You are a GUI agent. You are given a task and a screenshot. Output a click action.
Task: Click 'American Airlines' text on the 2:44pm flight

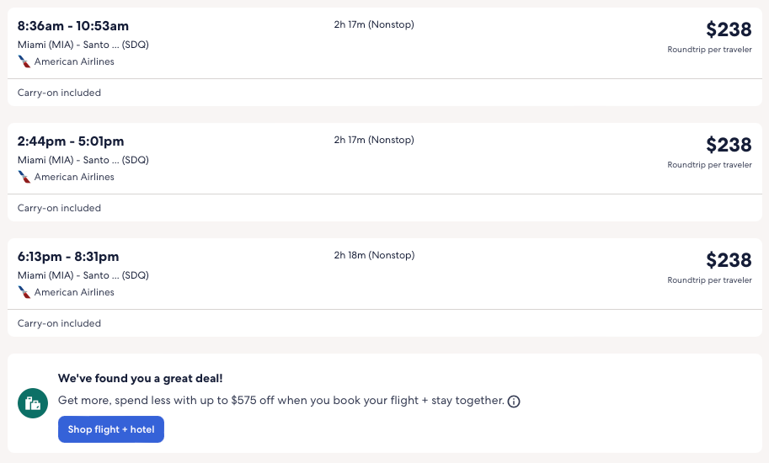[74, 177]
